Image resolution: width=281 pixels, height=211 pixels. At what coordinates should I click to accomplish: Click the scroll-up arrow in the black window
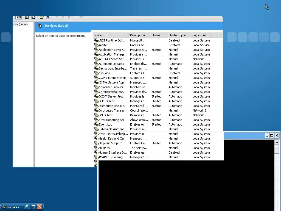(x=277, y=142)
